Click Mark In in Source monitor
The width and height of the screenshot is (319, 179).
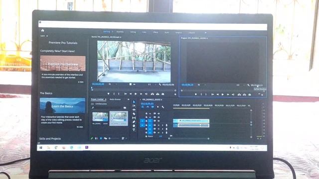114,94
